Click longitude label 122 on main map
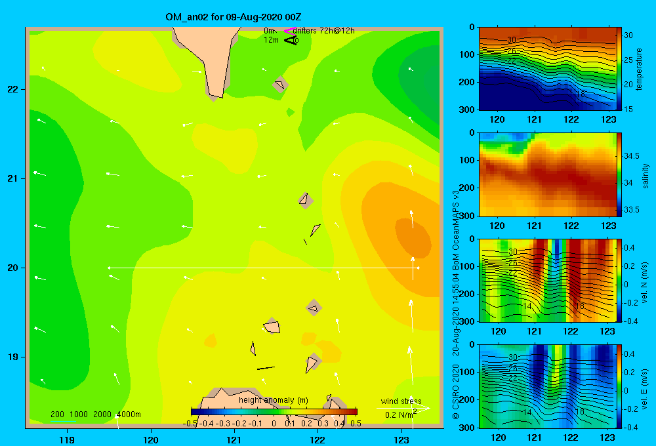The width and height of the screenshot is (656, 446). [318, 439]
